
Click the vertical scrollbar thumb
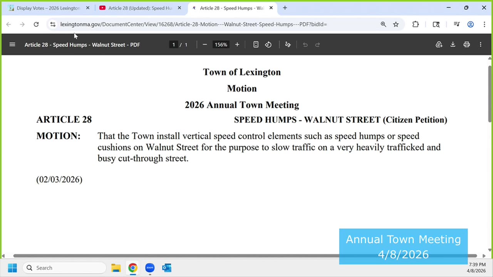click(x=490, y=93)
